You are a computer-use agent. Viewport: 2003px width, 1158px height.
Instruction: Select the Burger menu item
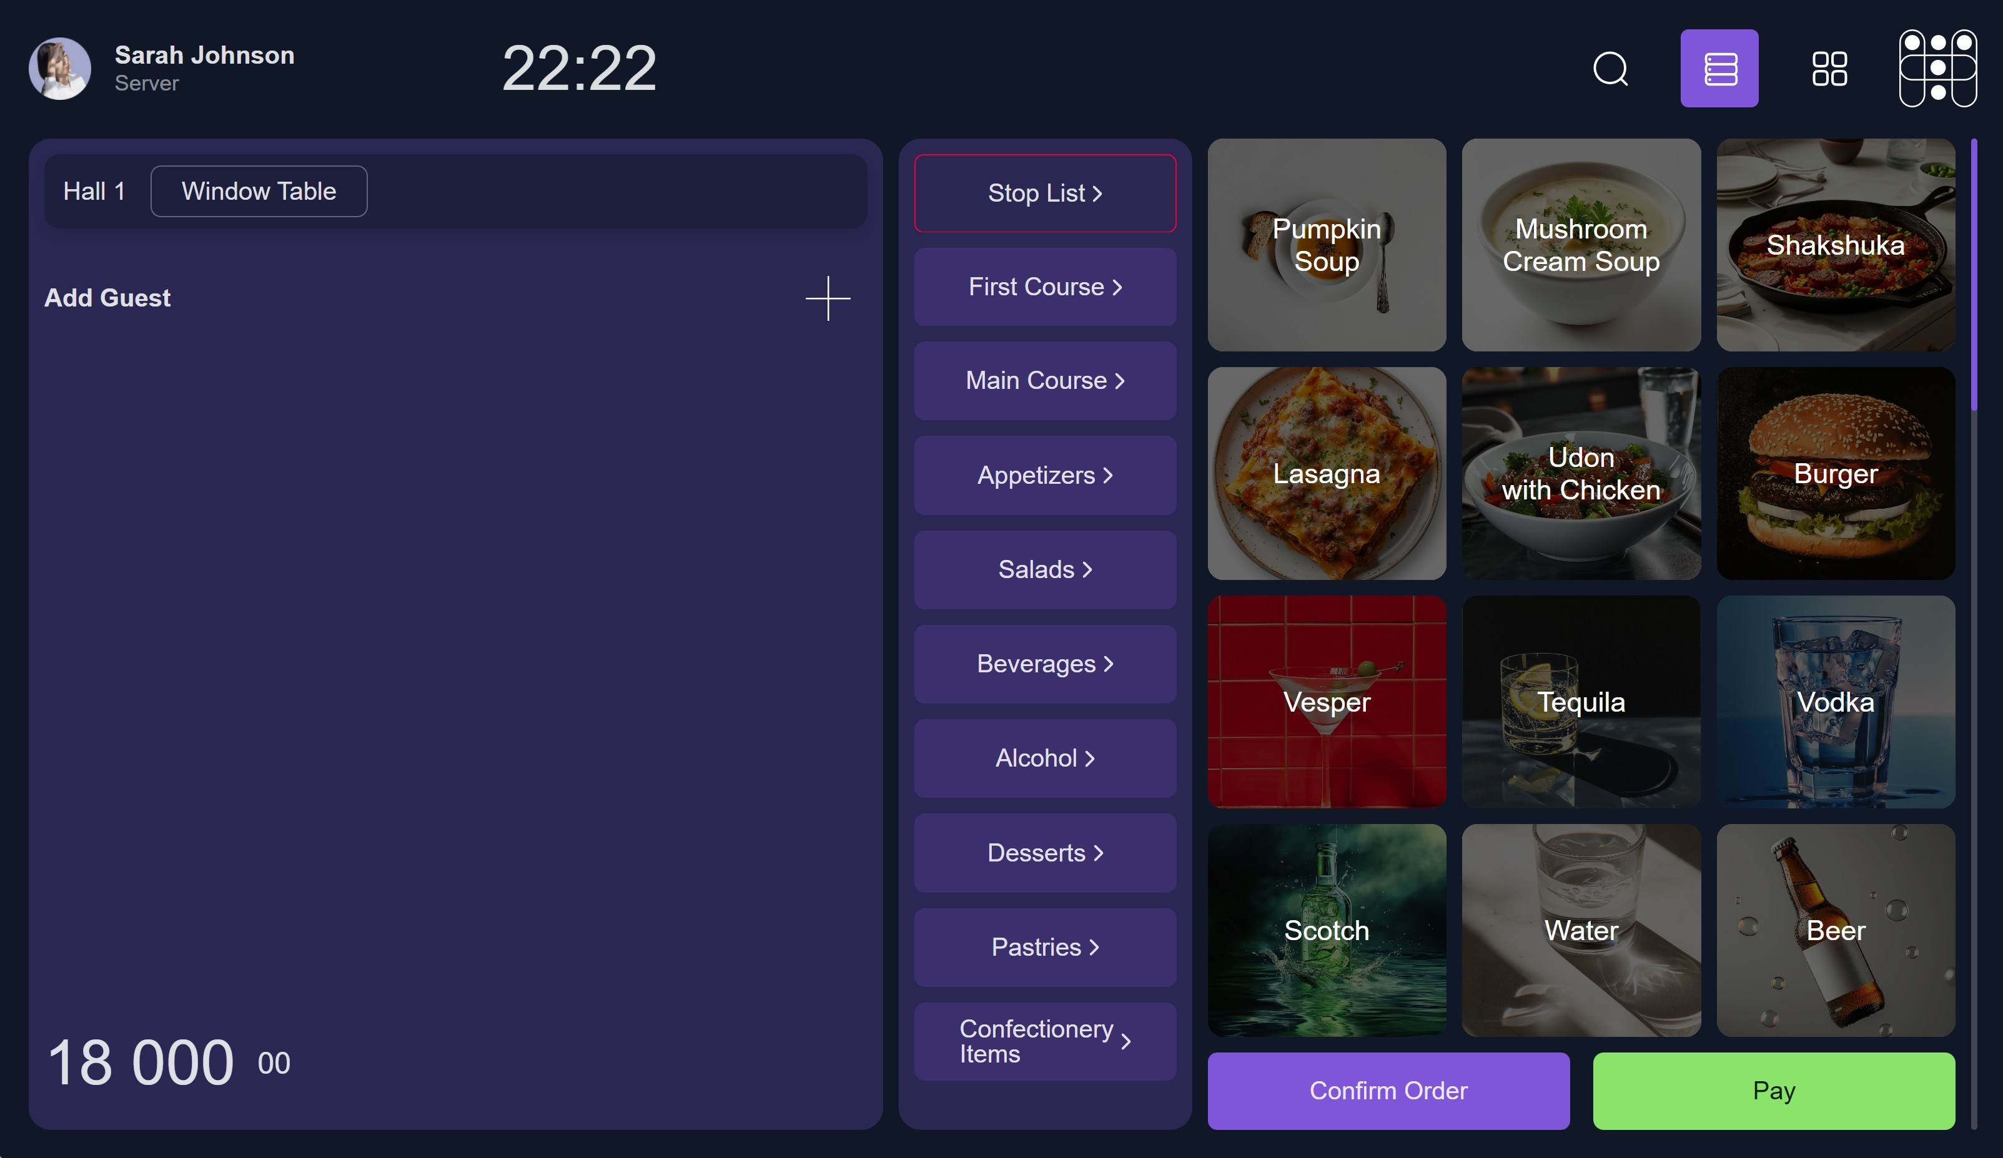point(1835,473)
